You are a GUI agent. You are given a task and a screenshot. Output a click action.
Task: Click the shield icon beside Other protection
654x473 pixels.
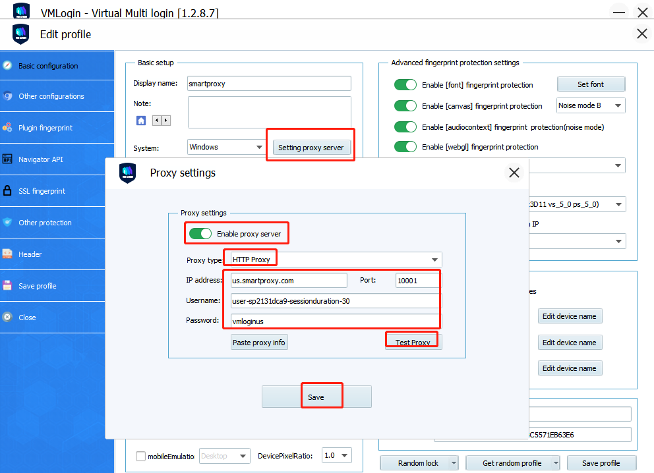coord(7,222)
